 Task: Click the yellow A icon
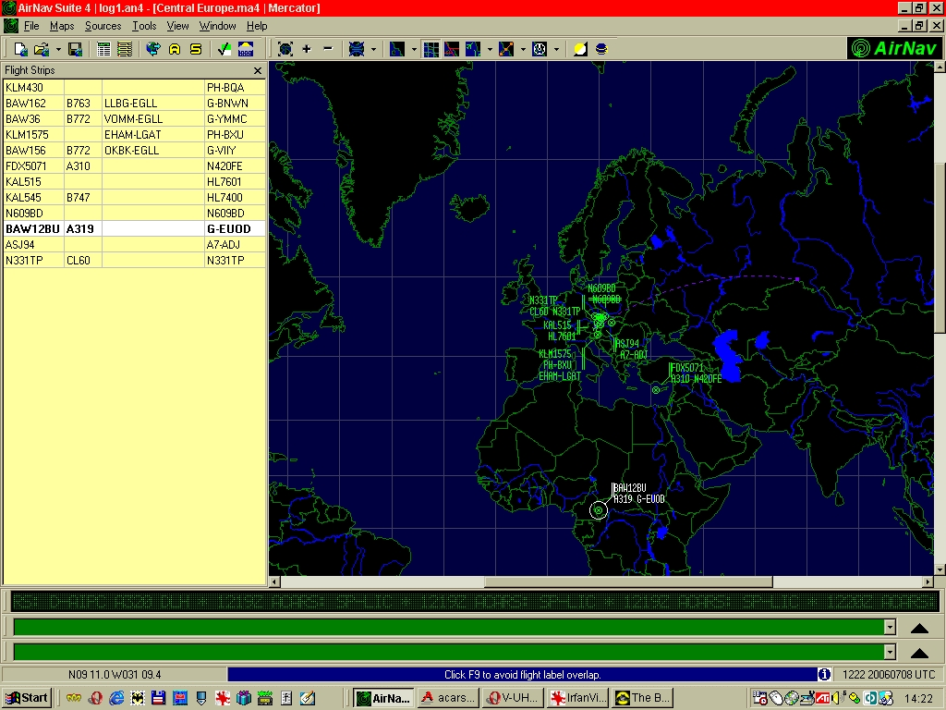(x=175, y=50)
